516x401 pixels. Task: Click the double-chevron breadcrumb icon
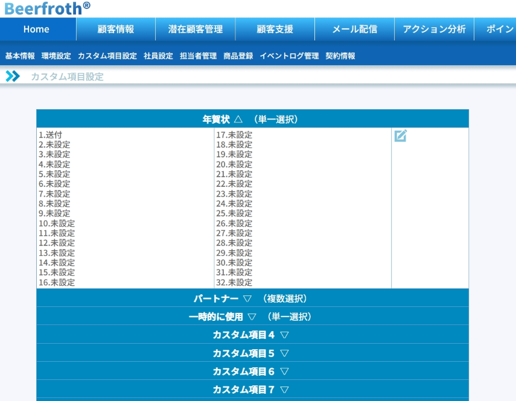13,77
